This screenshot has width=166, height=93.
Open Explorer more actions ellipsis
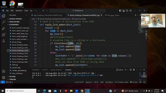click(x=26, y=15)
